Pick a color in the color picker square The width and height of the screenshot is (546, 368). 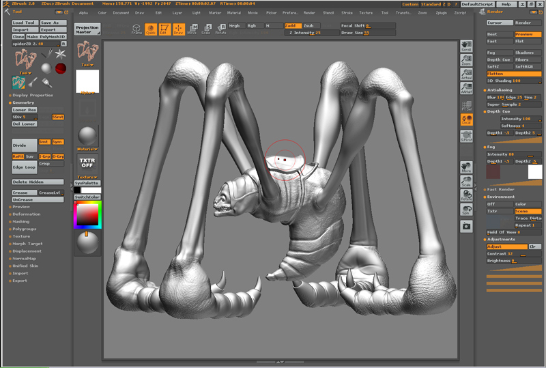pos(87,214)
